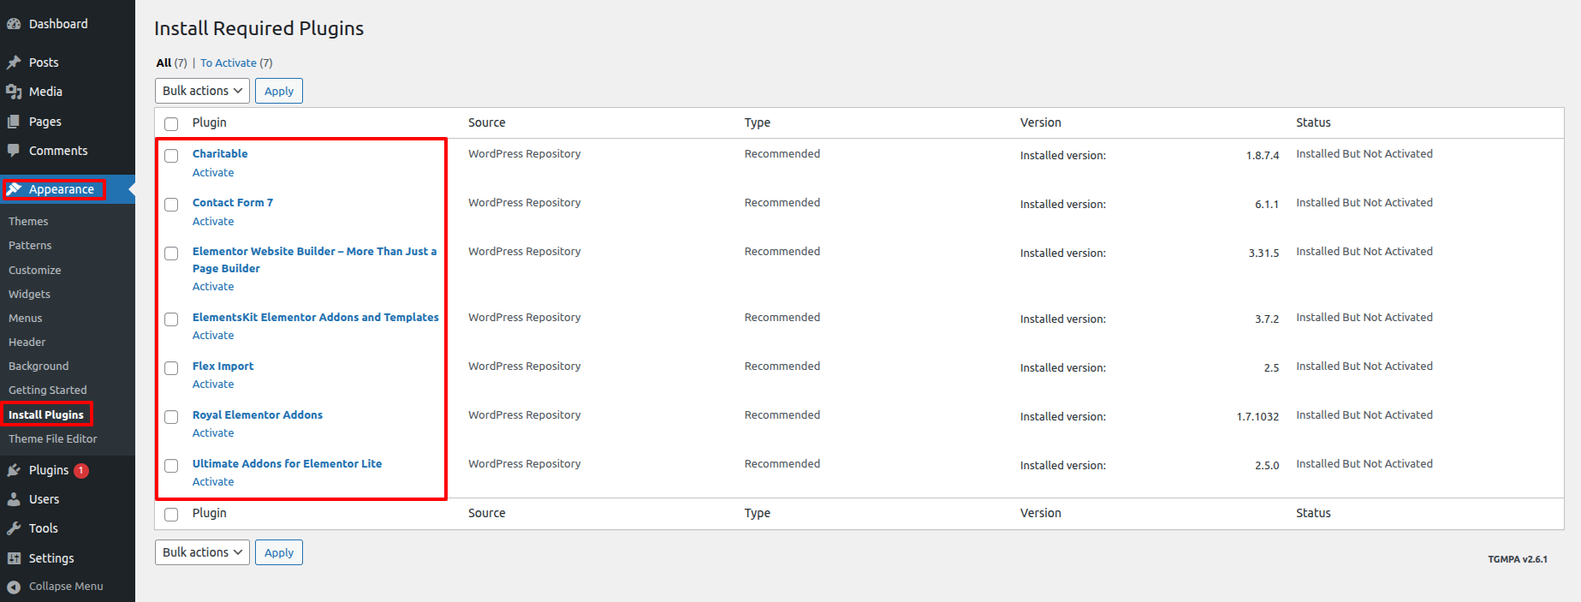Select the Royal Elementor Addons checkbox

point(171,417)
